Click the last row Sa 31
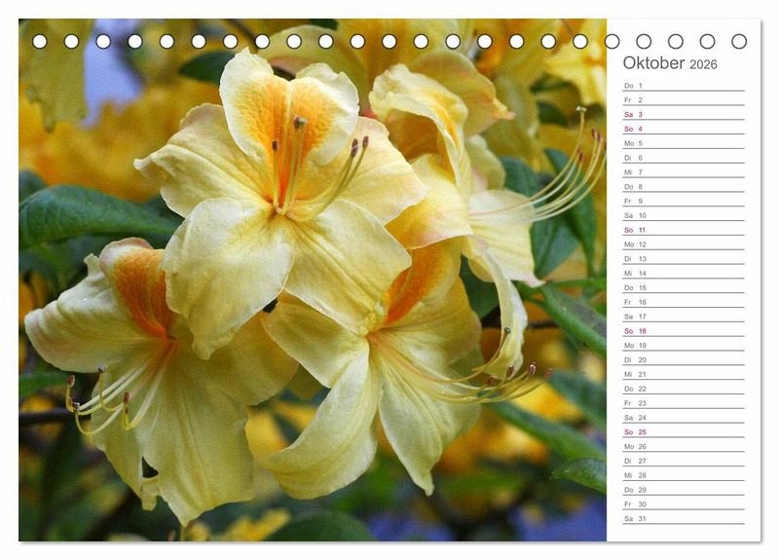The image size is (779, 560). tap(683, 519)
